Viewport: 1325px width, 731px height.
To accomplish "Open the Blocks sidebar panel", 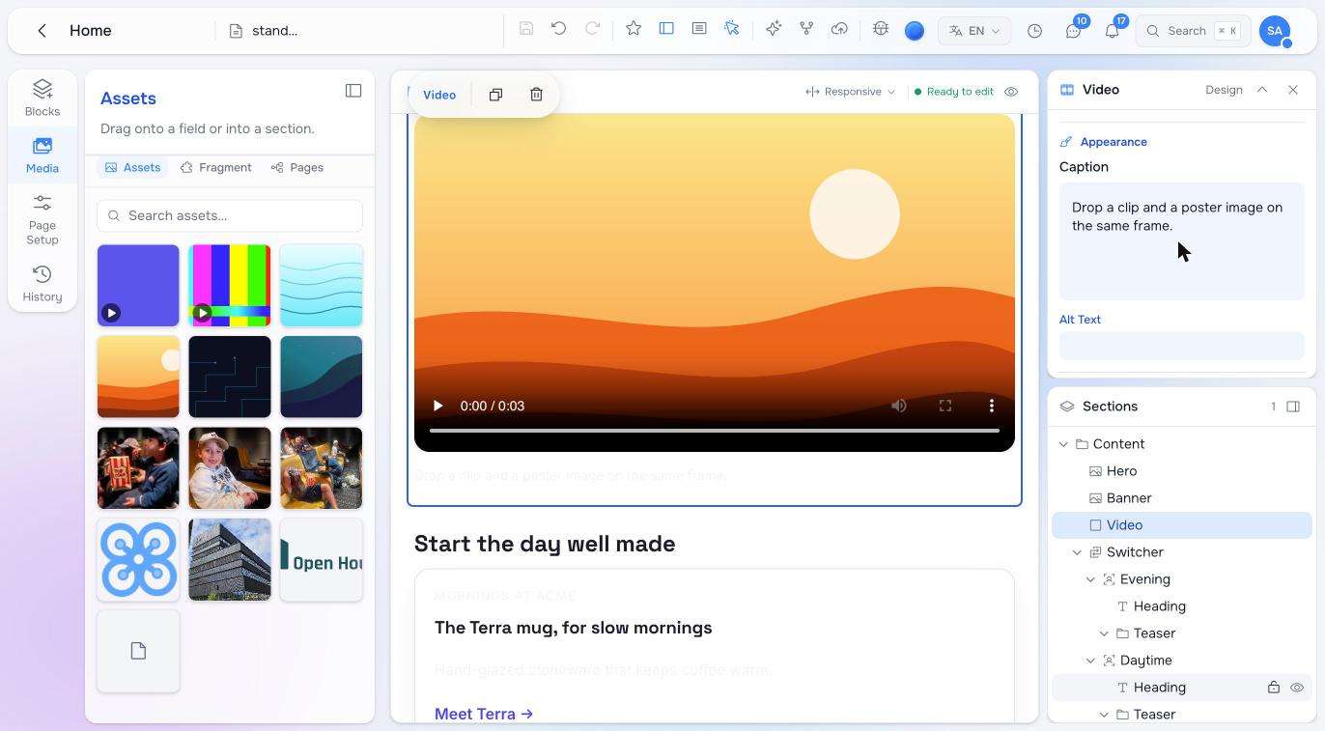I will [x=42, y=98].
